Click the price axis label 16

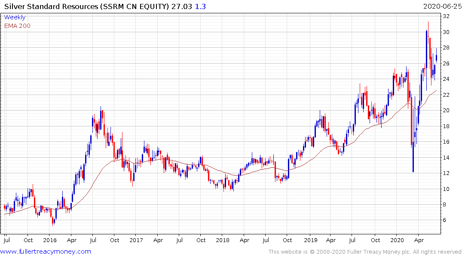[x=446, y=142]
